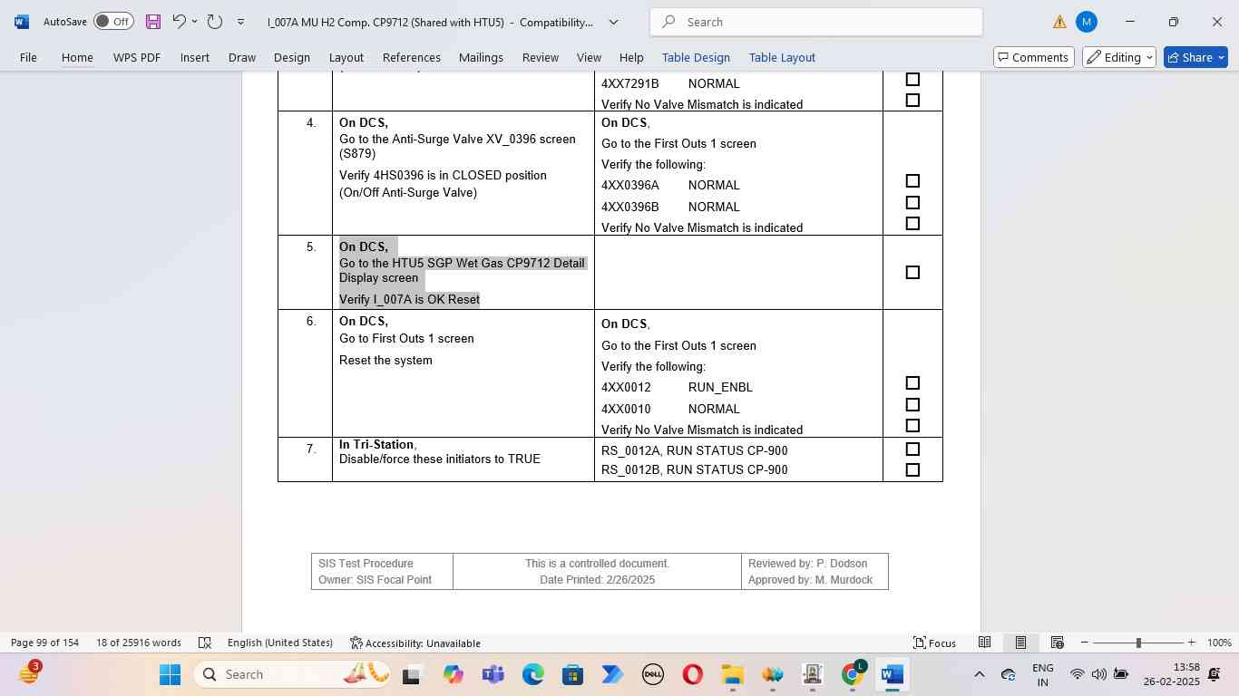
Task: Check the box for RS_0012B RUN STATUS
Action: point(912,470)
